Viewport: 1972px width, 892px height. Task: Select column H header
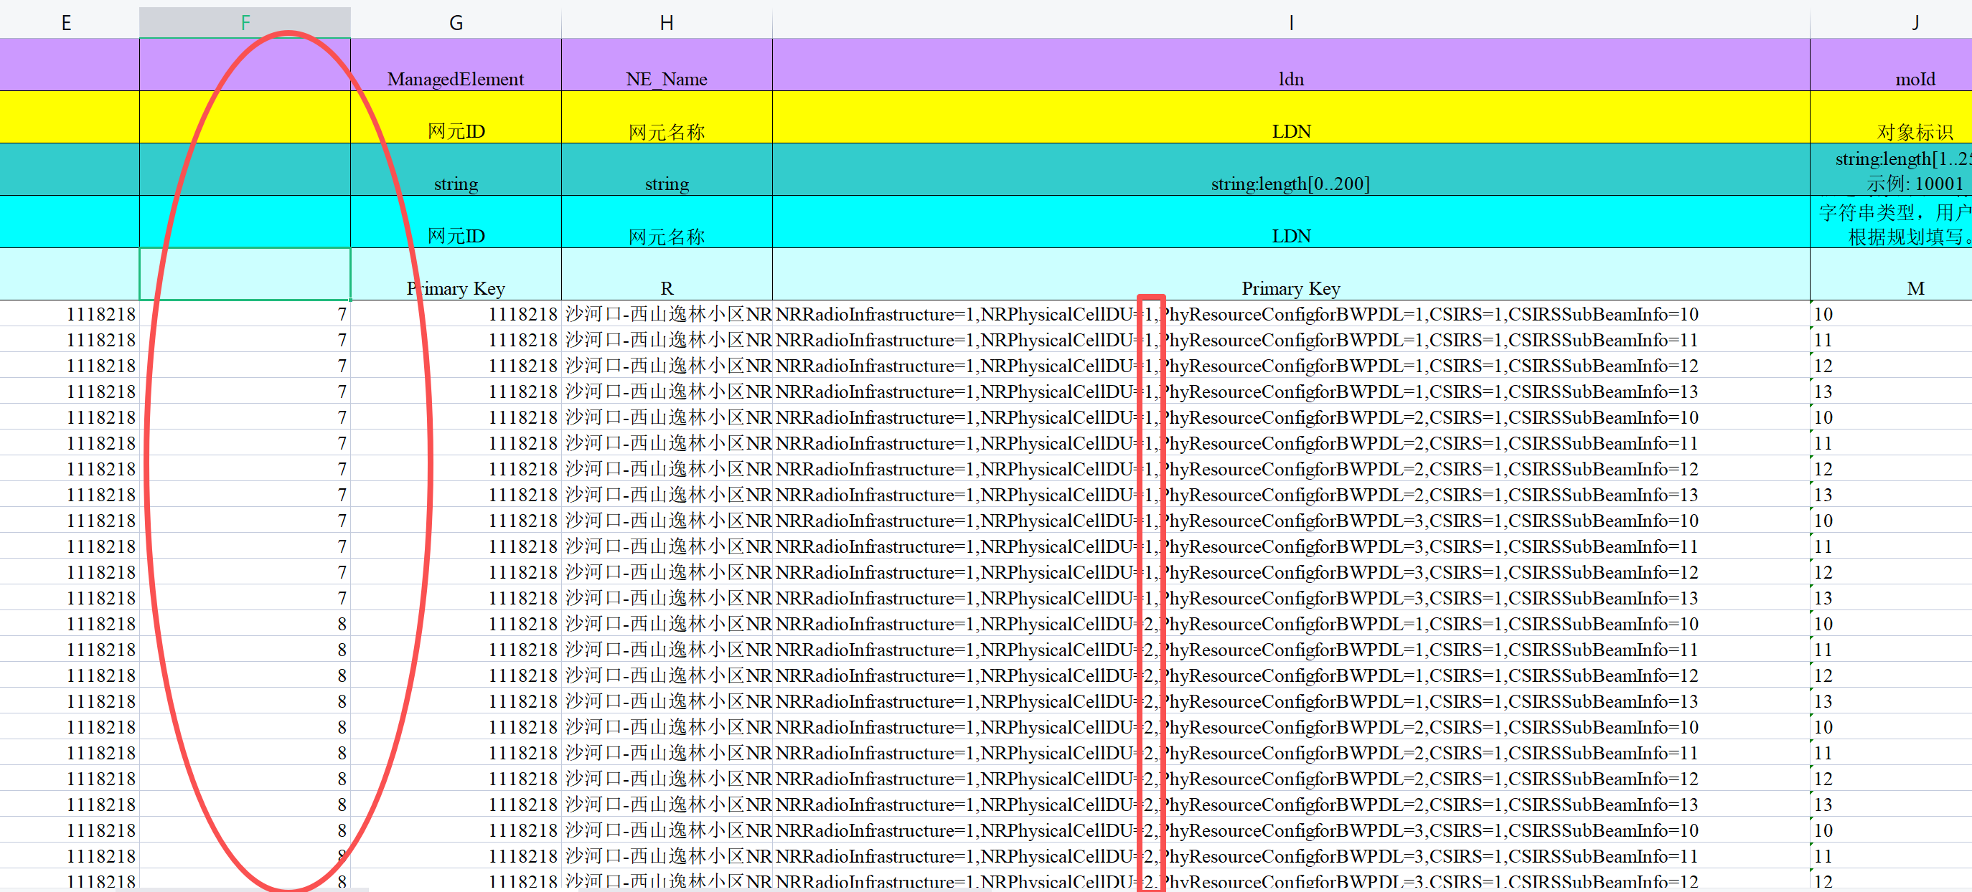(666, 22)
